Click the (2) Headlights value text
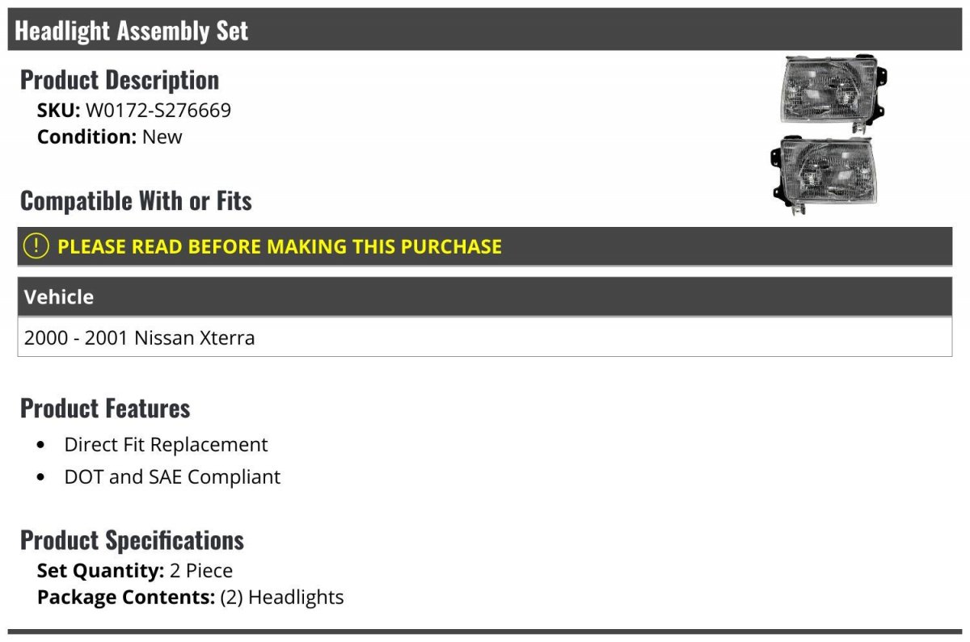 pos(282,598)
